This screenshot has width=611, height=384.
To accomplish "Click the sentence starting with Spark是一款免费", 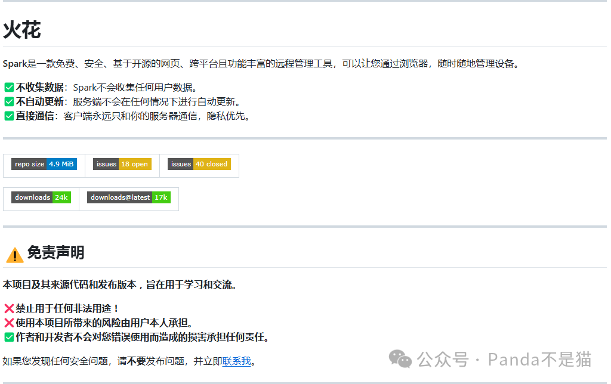I will pyautogui.click(x=262, y=63).
